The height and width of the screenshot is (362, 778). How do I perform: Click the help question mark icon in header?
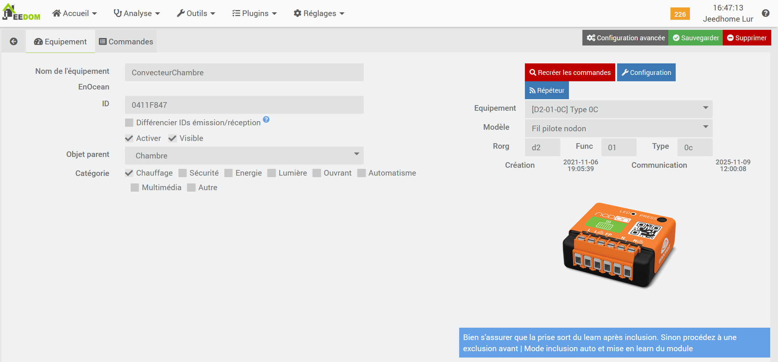point(766,13)
